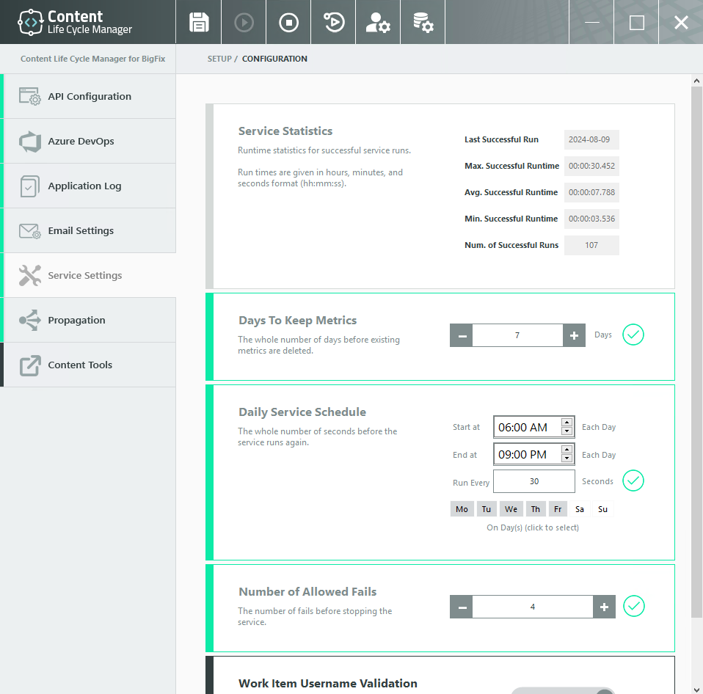This screenshot has width=703, height=694.
Task: Click up arrow on End at time
Action: [567, 449]
